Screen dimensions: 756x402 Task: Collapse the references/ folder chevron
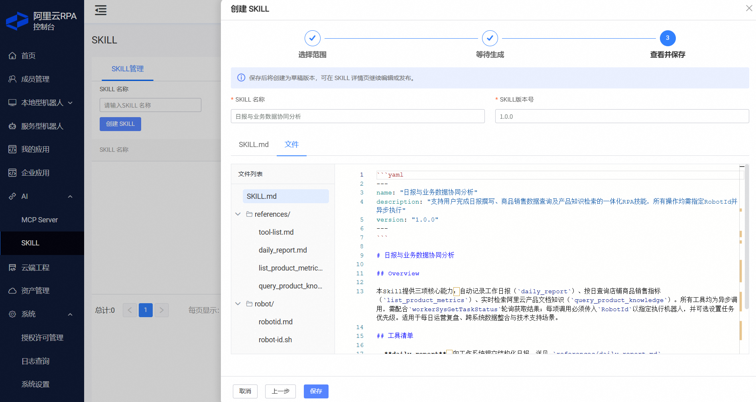coord(238,214)
